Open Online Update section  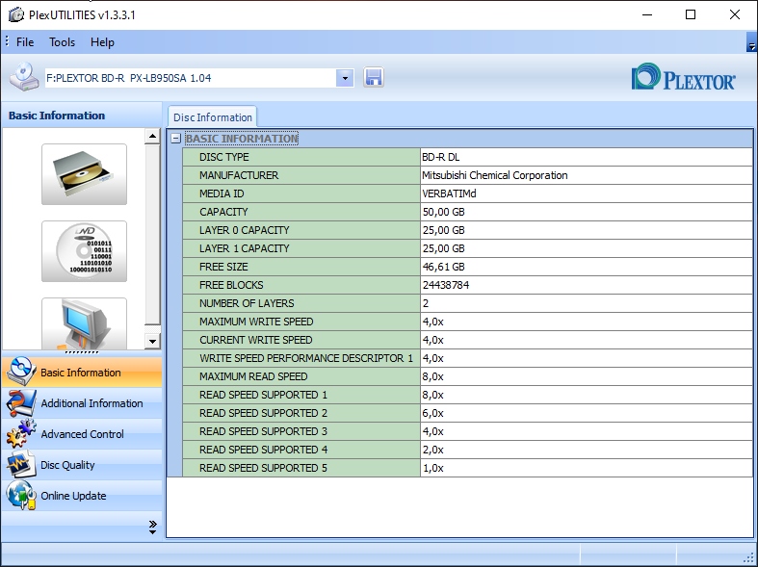(x=81, y=496)
